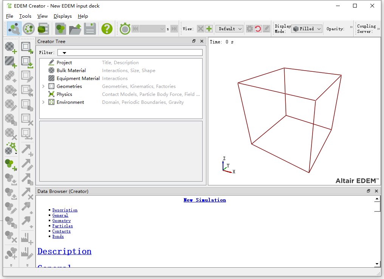
Task: Click Data Browser scrollbar up arrow
Action: [x=377, y=199]
